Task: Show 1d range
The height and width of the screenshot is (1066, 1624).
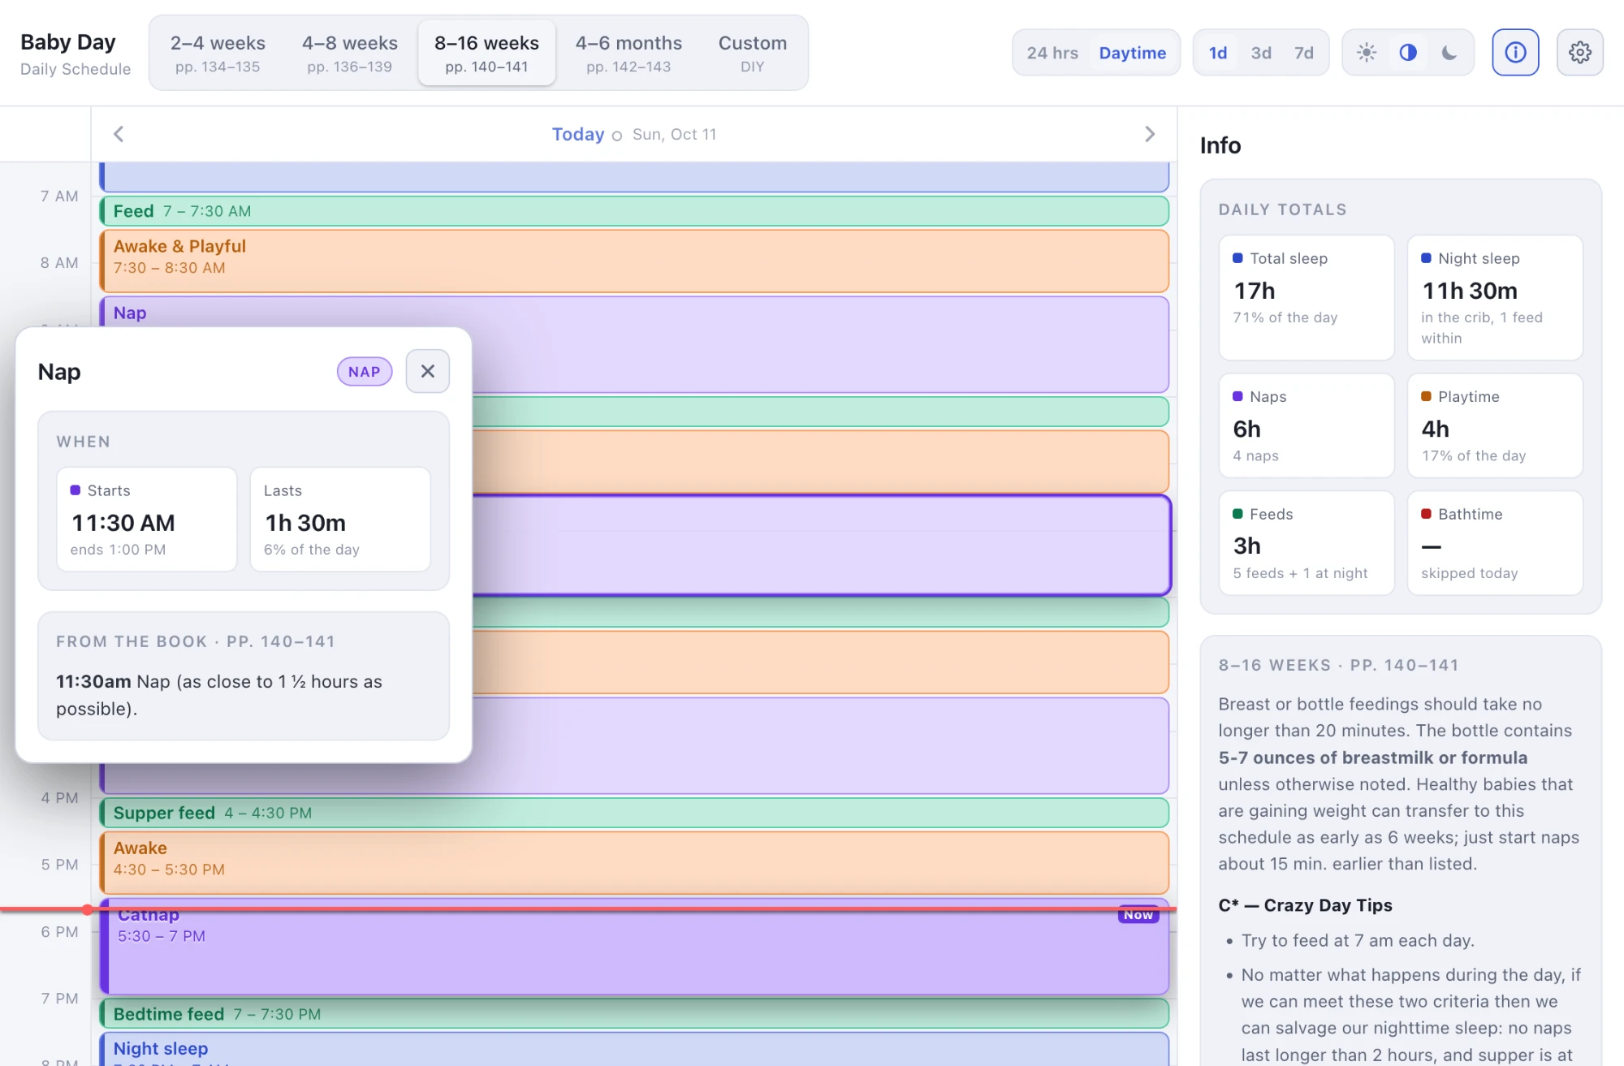Action: pos(1218,53)
